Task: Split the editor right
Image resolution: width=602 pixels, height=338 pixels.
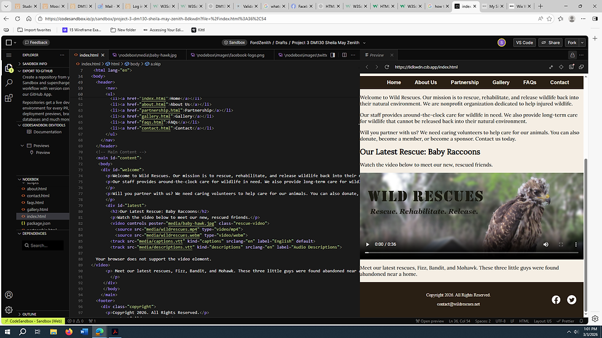Action: pyautogui.click(x=345, y=55)
